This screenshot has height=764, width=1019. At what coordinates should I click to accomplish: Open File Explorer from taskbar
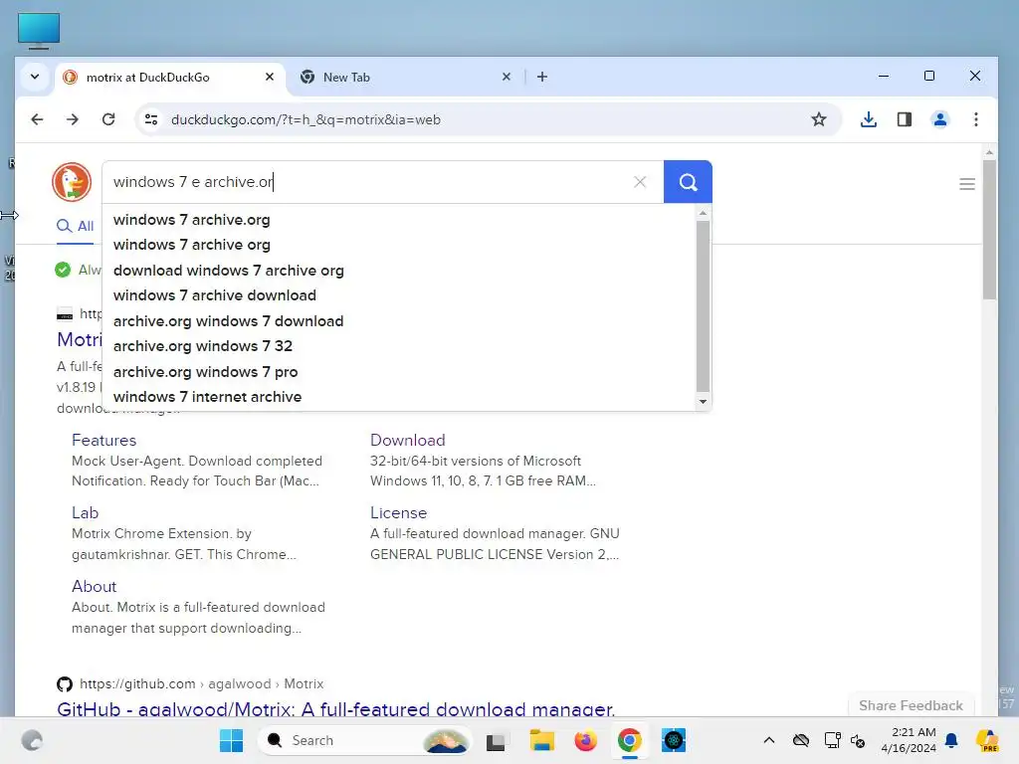(x=541, y=740)
